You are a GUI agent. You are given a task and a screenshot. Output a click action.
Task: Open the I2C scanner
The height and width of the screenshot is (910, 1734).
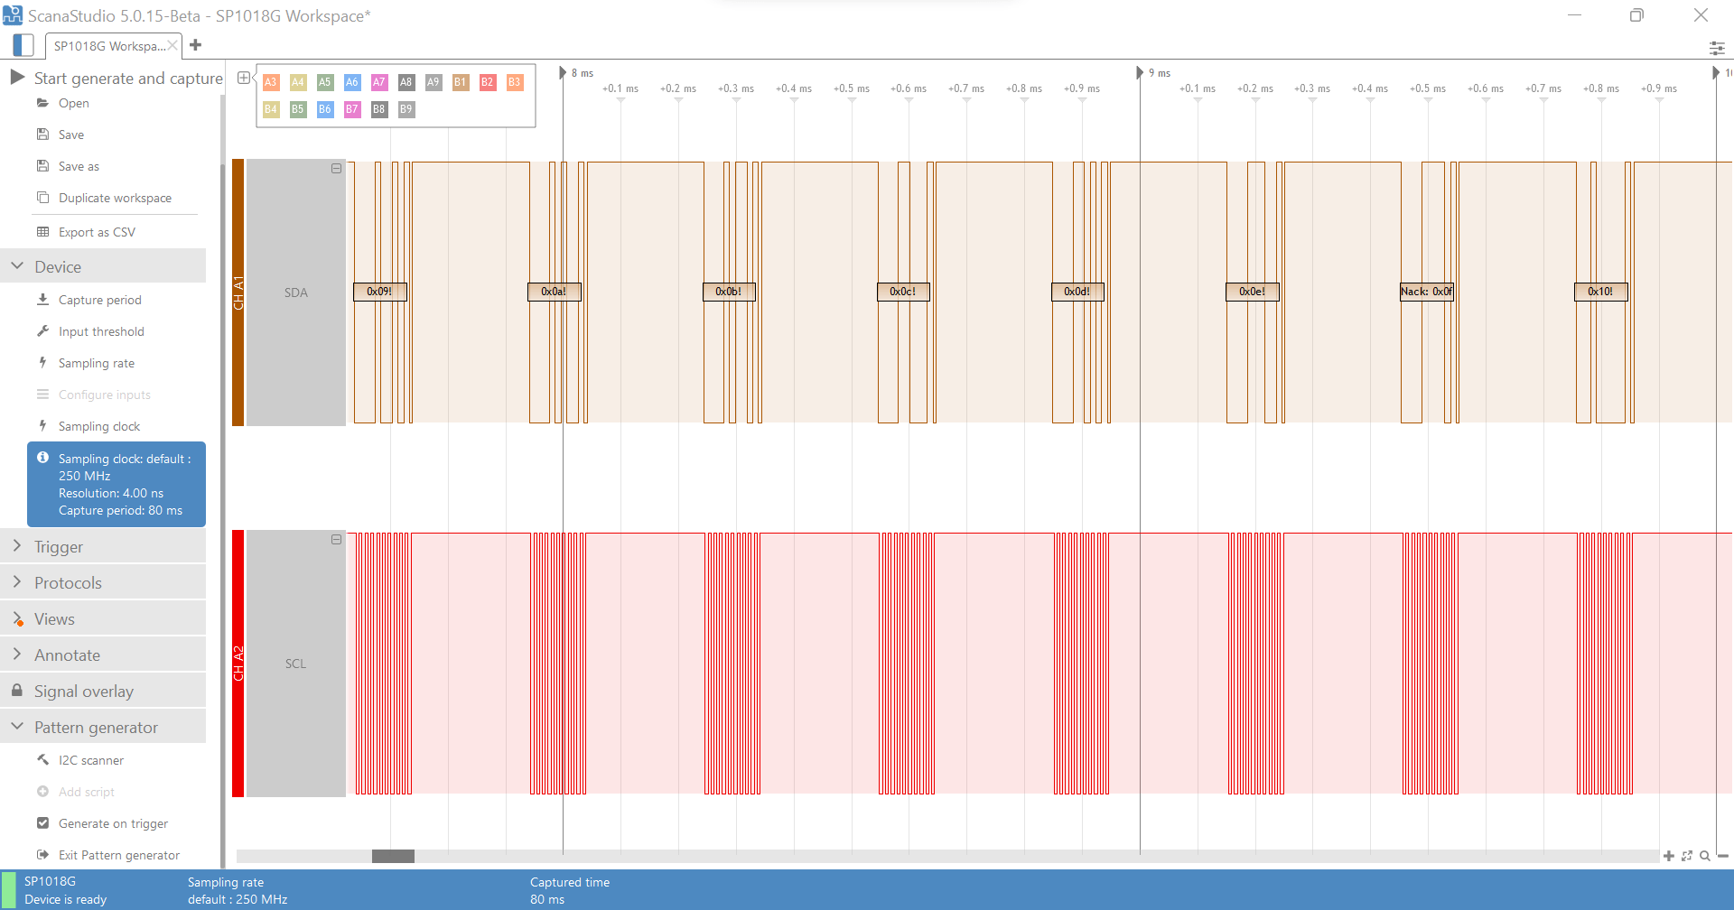click(90, 760)
